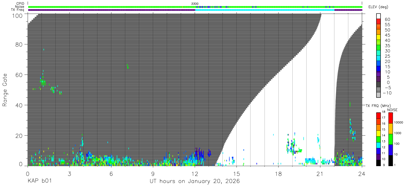407x188 pixels.
Task: Click the "KAP b01" radar beam label
Action: 39,181
